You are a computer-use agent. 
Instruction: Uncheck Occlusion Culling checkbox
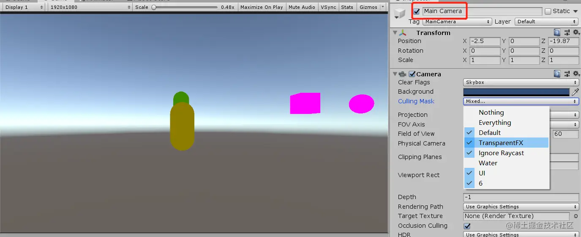click(467, 226)
